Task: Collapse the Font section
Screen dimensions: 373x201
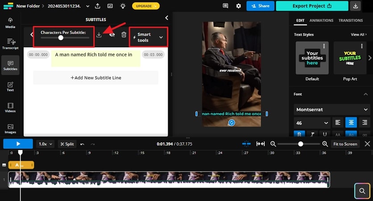Action: click(x=365, y=94)
